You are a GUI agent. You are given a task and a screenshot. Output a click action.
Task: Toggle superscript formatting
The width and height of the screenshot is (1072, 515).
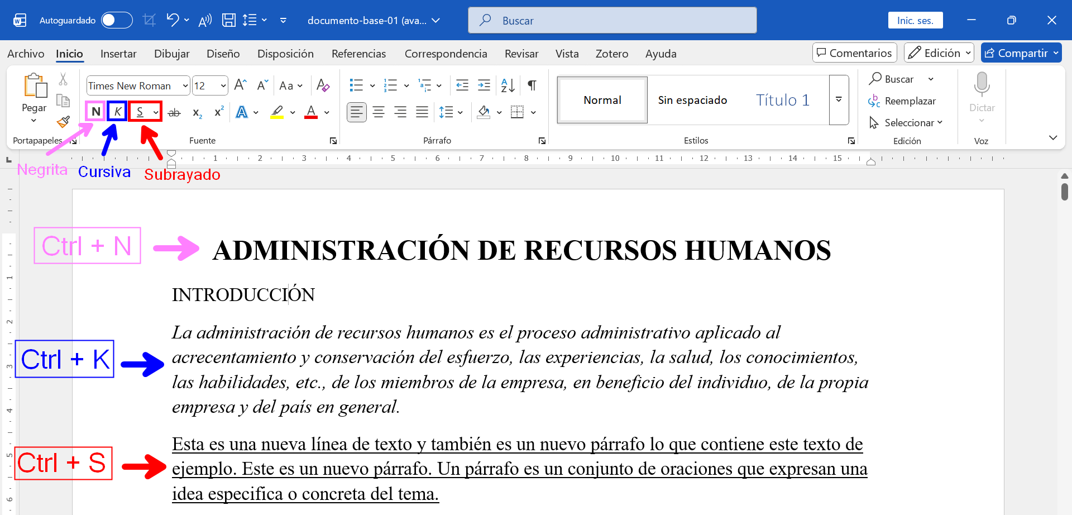(x=218, y=112)
